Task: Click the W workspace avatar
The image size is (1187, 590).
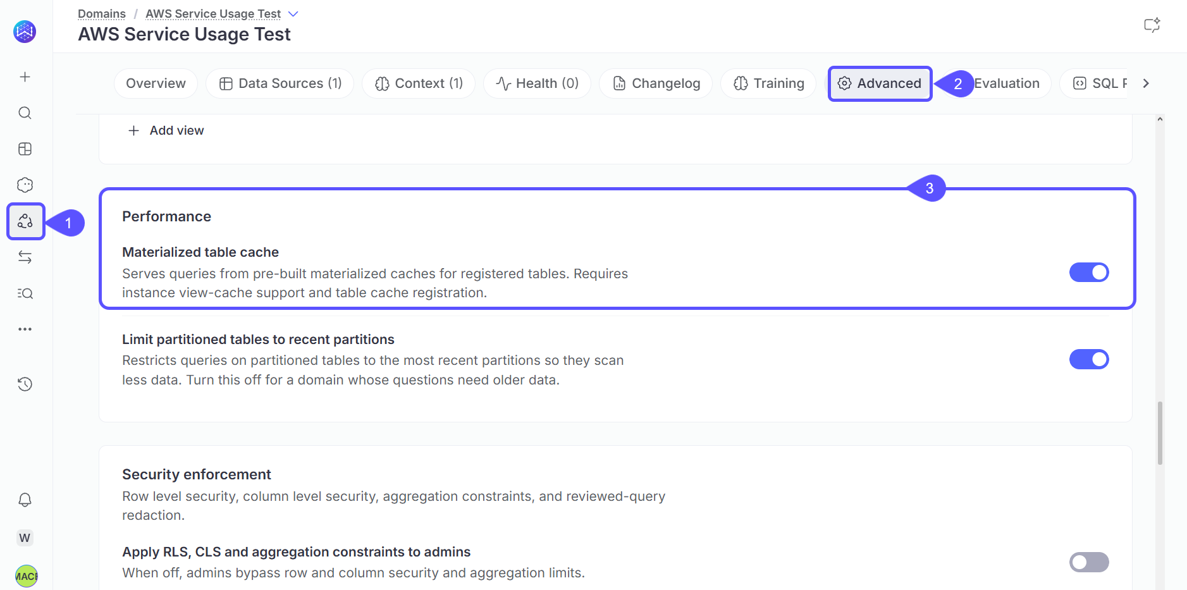Action: click(x=25, y=538)
